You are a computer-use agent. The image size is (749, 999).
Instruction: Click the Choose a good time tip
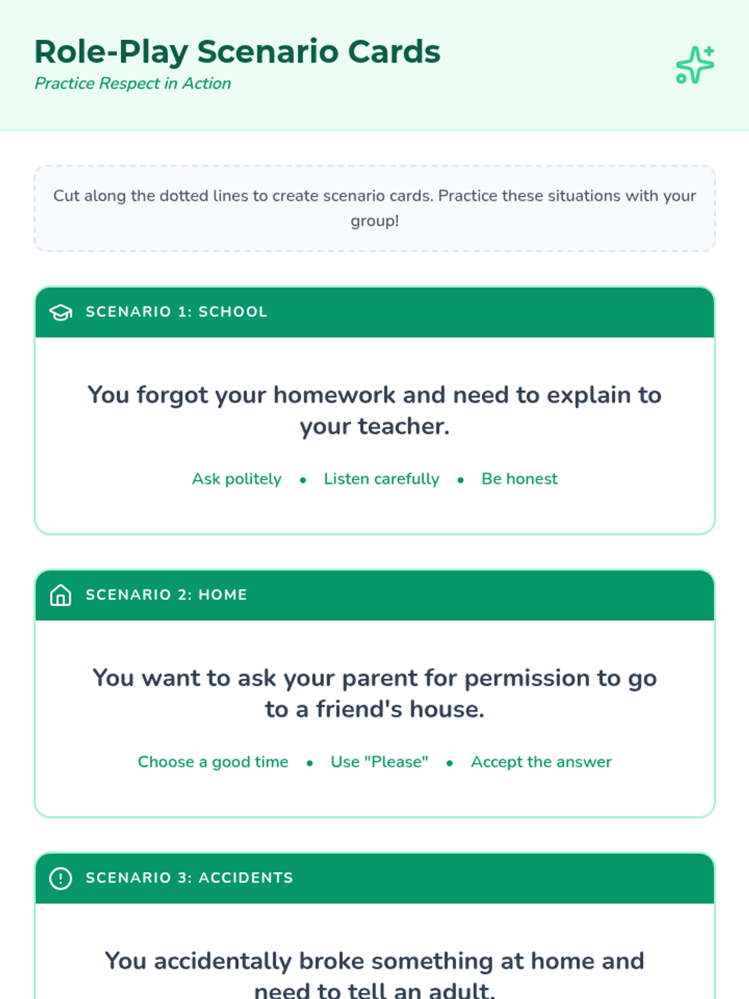213,762
